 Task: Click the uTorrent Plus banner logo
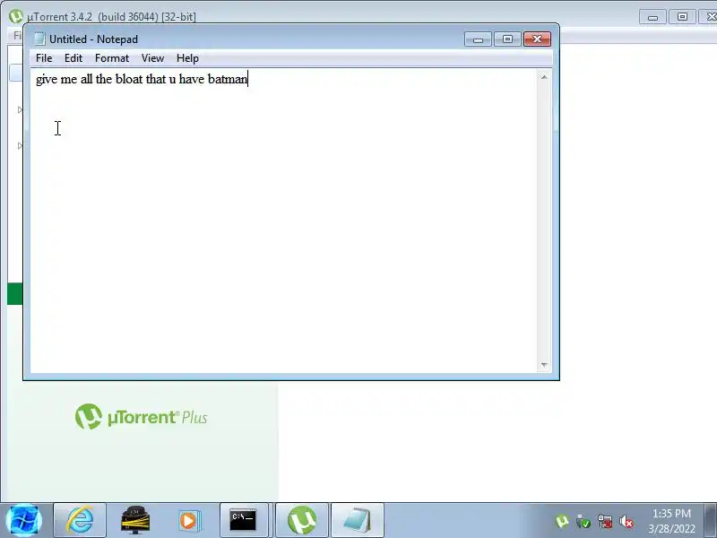(141, 416)
